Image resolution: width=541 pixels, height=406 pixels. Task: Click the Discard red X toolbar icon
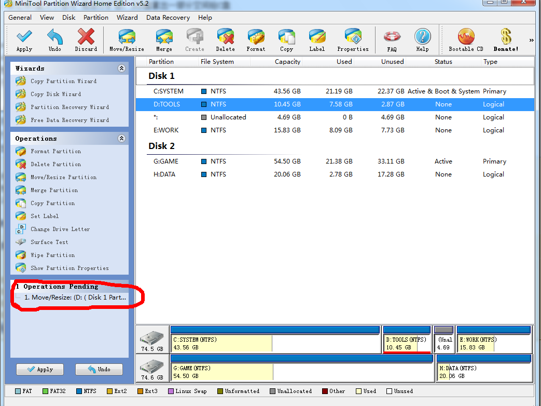[86, 39]
